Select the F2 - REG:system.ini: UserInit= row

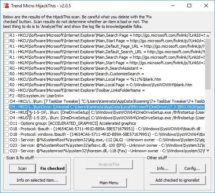tap(37, 96)
